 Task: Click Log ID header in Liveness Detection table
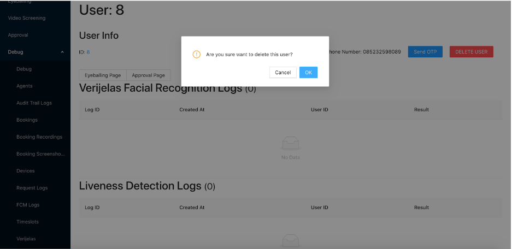(92, 207)
